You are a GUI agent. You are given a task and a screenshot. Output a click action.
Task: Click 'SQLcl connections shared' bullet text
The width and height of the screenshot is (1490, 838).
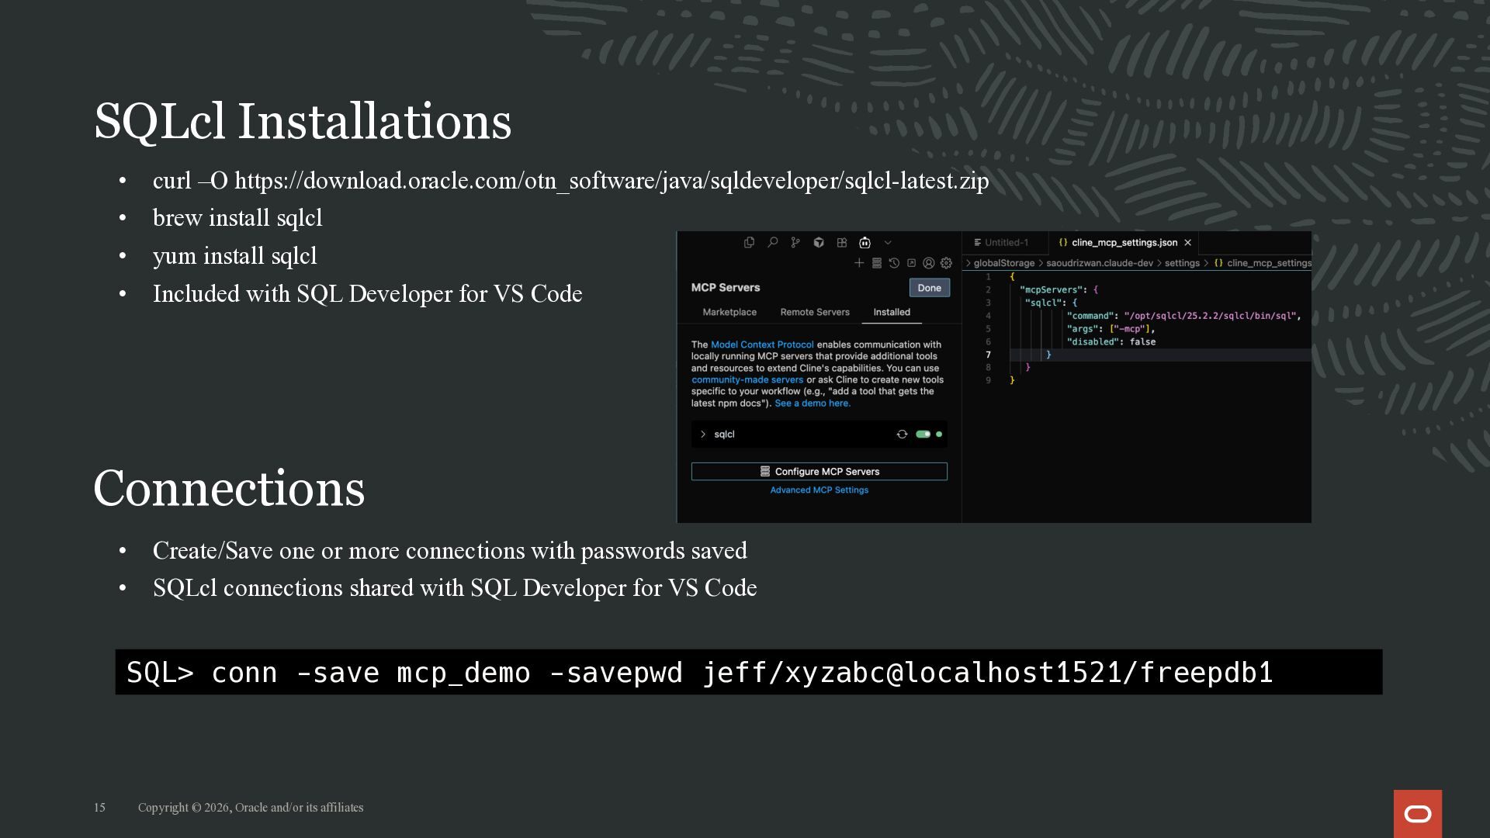tap(455, 588)
